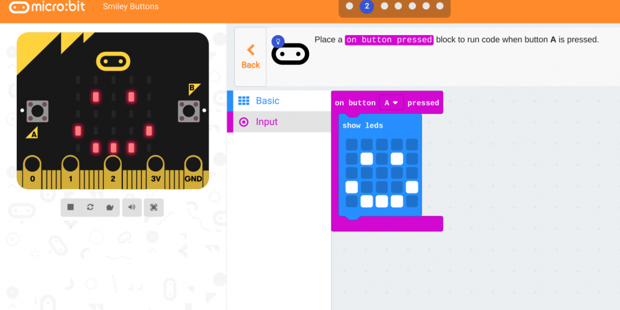Toggle the bottom-left corner LED in show leds
Image resolution: width=620 pixels, height=310 pixels.
(351, 201)
